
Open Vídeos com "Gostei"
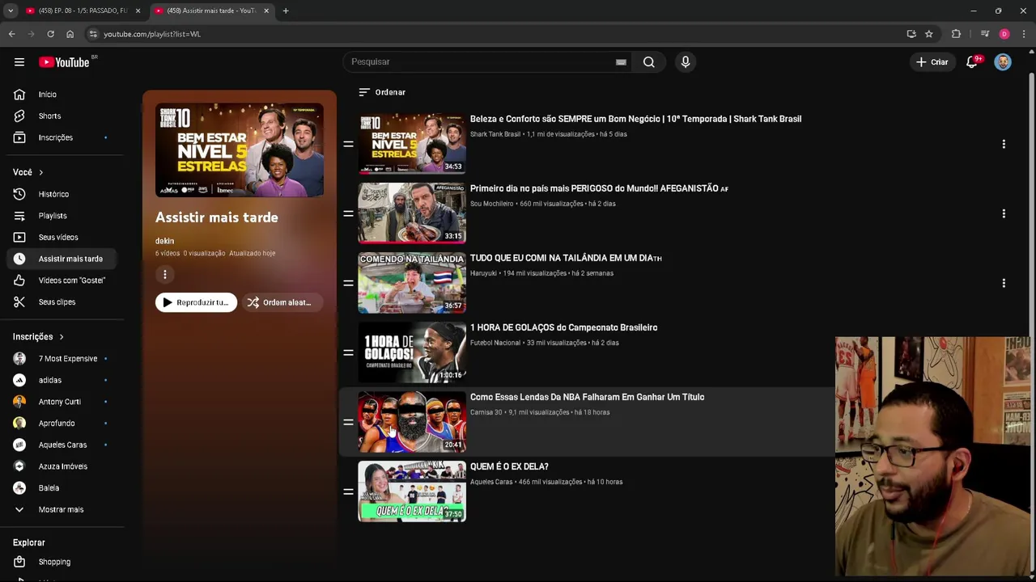coord(62,280)
